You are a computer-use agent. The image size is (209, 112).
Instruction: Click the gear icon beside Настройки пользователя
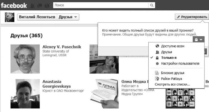(x=157, y=63)
